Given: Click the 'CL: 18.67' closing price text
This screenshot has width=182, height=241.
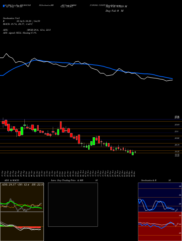Looking at the screenshot, I should 67,7.
